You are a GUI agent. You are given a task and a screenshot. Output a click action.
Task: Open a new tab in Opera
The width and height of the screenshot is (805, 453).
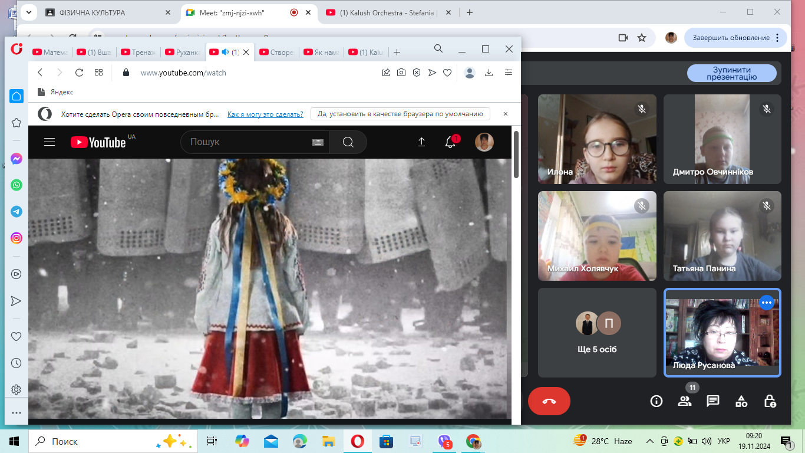point(397,52)
